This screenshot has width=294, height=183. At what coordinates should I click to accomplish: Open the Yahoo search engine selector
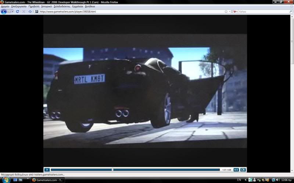point(235,12)
